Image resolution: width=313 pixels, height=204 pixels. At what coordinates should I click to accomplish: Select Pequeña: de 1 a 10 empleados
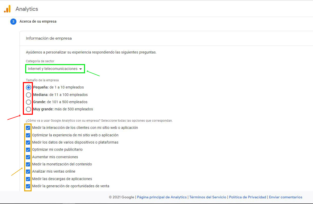coord(29,87)
